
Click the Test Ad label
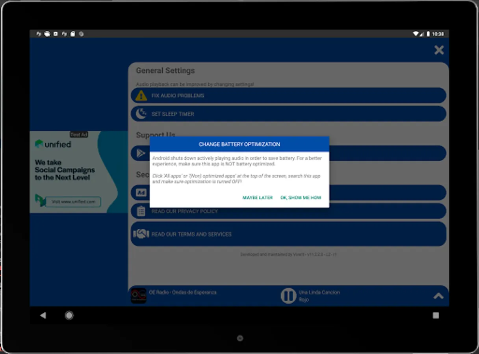pyautogui.click(x=79, y=135)
